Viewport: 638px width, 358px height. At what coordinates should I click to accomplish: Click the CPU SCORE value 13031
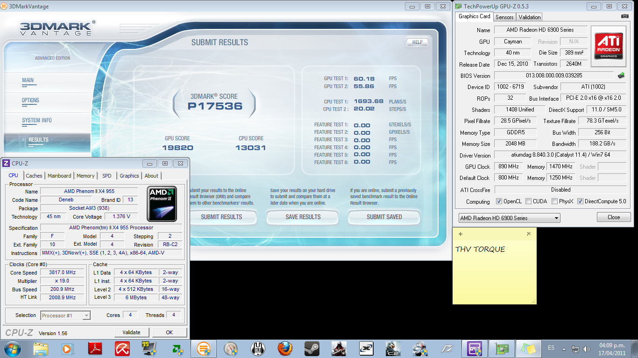(x=251, y=148)
